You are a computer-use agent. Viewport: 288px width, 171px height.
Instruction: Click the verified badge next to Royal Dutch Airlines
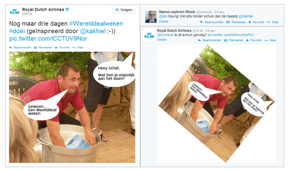coord(67,9)
